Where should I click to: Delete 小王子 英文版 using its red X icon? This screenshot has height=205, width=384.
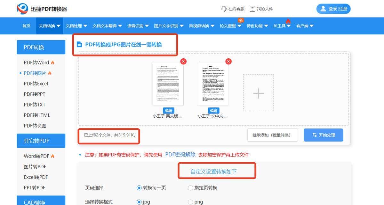point(183,61)
